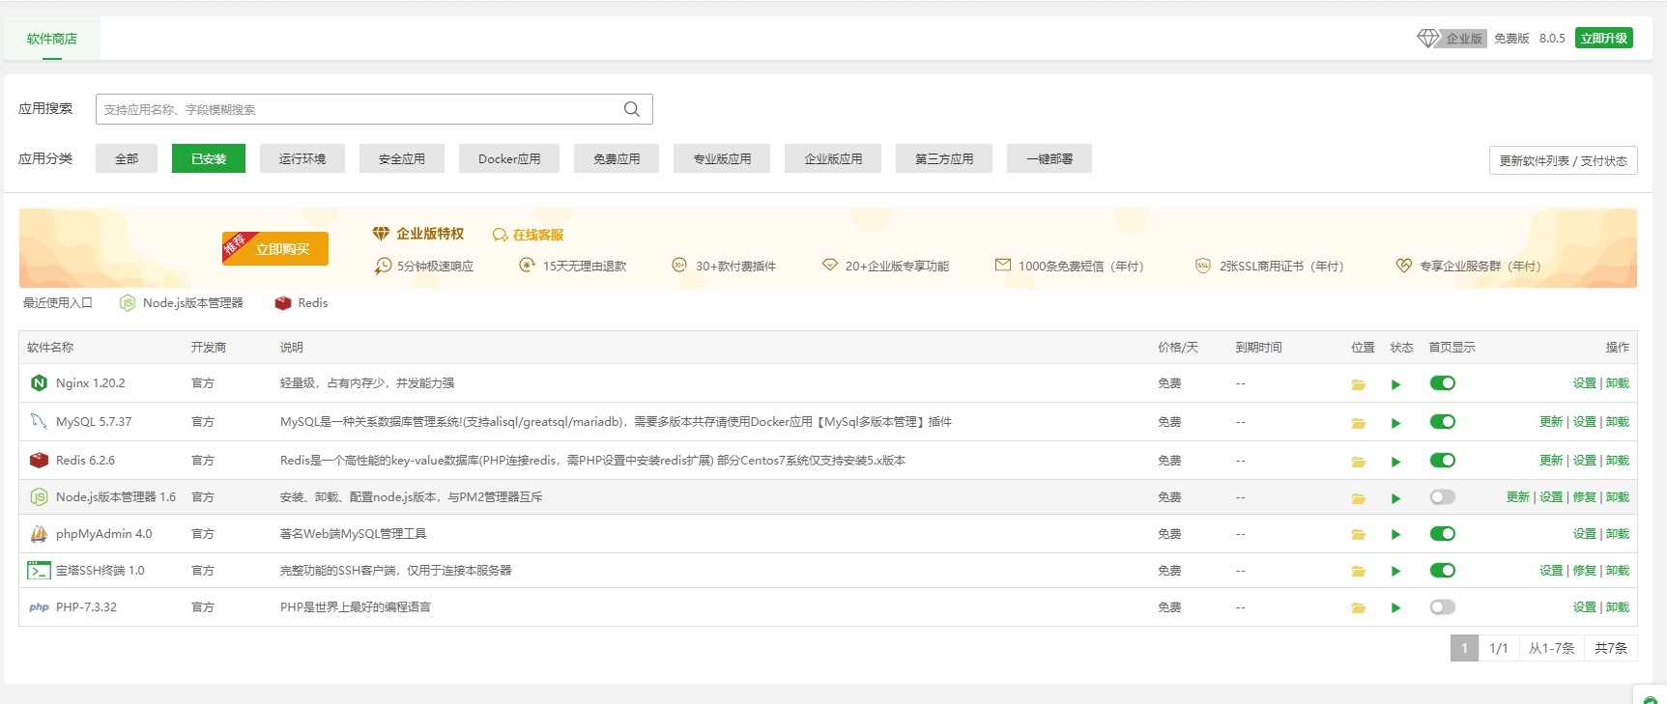The image size is (1667, 704).
Task: Select the 第三方应用 category
Action: [944, 158]
